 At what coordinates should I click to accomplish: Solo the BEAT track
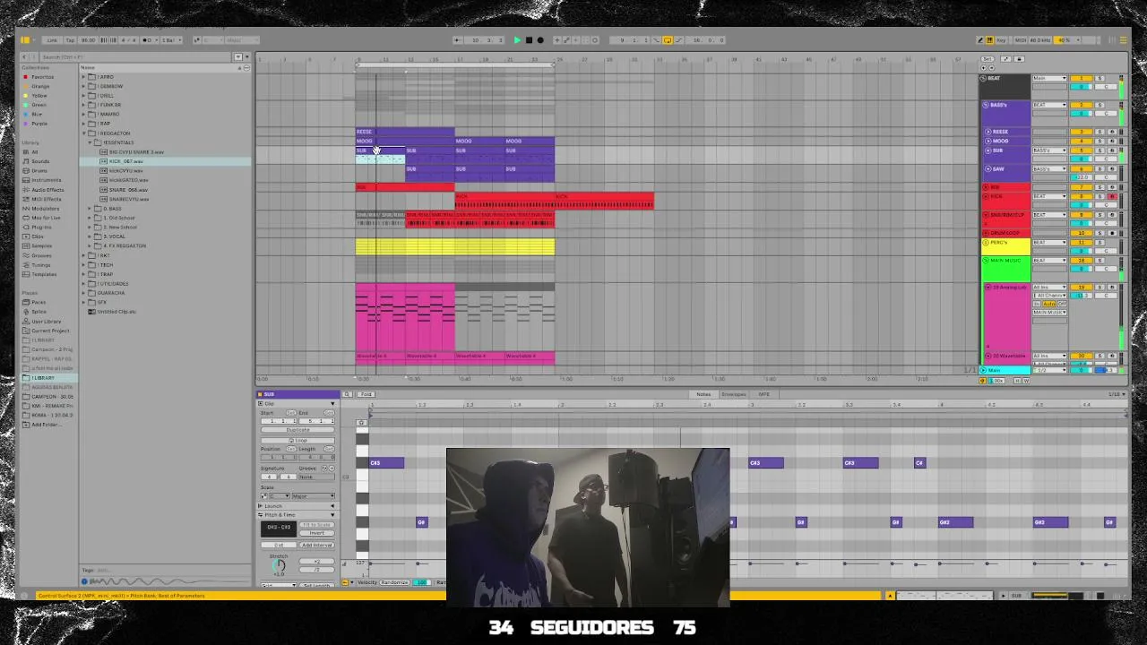pos(1100,78)
